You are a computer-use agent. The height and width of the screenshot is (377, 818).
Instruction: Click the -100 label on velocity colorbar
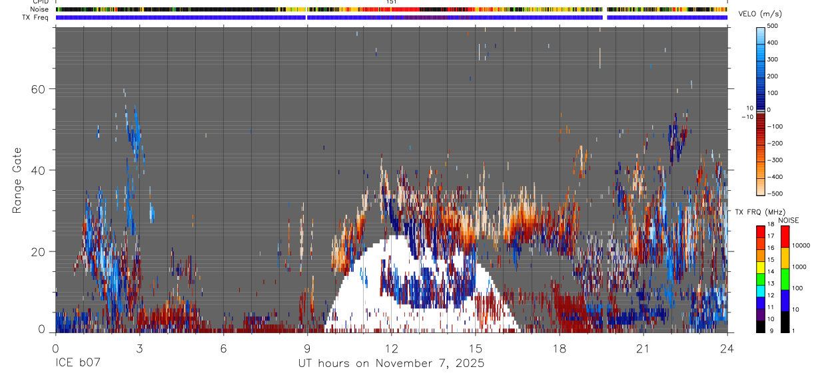[x=775, y=126]
